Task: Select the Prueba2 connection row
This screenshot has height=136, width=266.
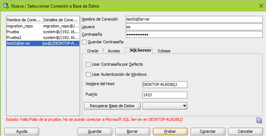Action: point(43,38)
